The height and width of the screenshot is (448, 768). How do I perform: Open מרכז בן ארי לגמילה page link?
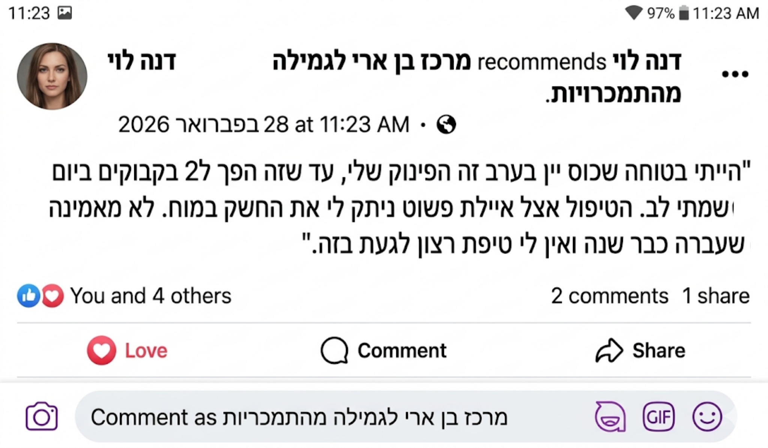pos(371,62)
